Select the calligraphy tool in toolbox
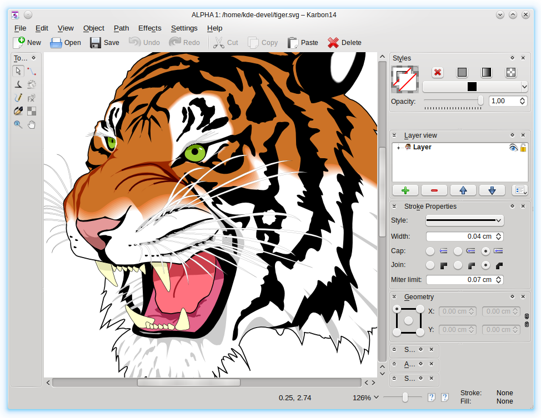Viewport: 541px width, 418px height. coord(18,84)
